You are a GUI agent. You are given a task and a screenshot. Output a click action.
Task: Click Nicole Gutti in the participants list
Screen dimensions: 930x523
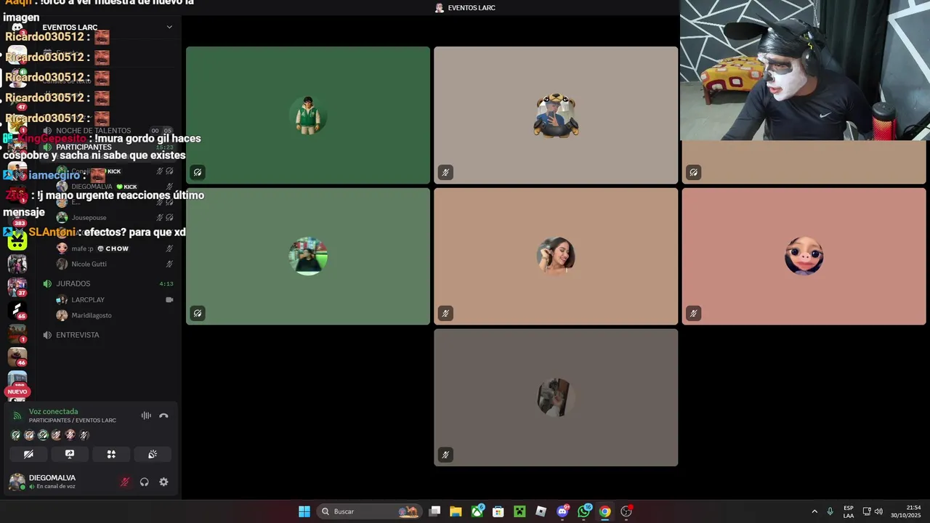[x=89, y=264]
